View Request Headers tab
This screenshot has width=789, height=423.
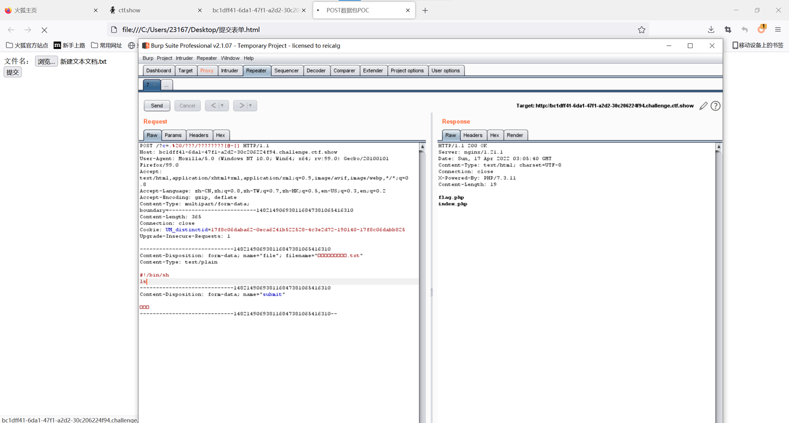click(199, 135)
